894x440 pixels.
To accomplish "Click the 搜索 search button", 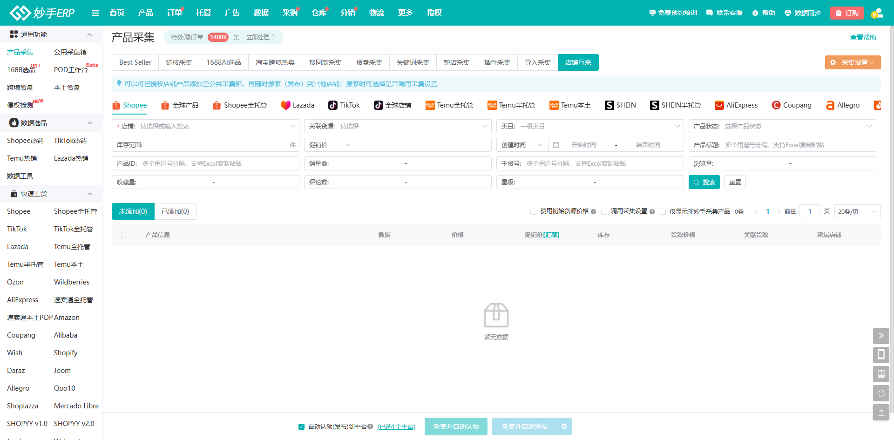I will (704, 182).
